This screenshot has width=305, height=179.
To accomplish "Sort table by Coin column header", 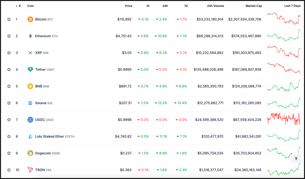I will click(x=31, y=6).
